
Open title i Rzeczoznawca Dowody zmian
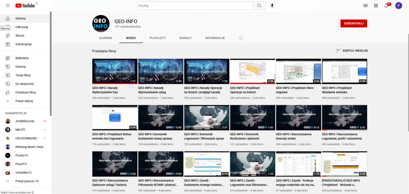(x=294, y=137)
